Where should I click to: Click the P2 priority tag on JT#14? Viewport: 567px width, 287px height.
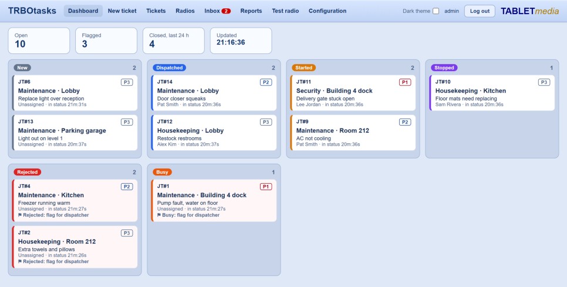266,82
